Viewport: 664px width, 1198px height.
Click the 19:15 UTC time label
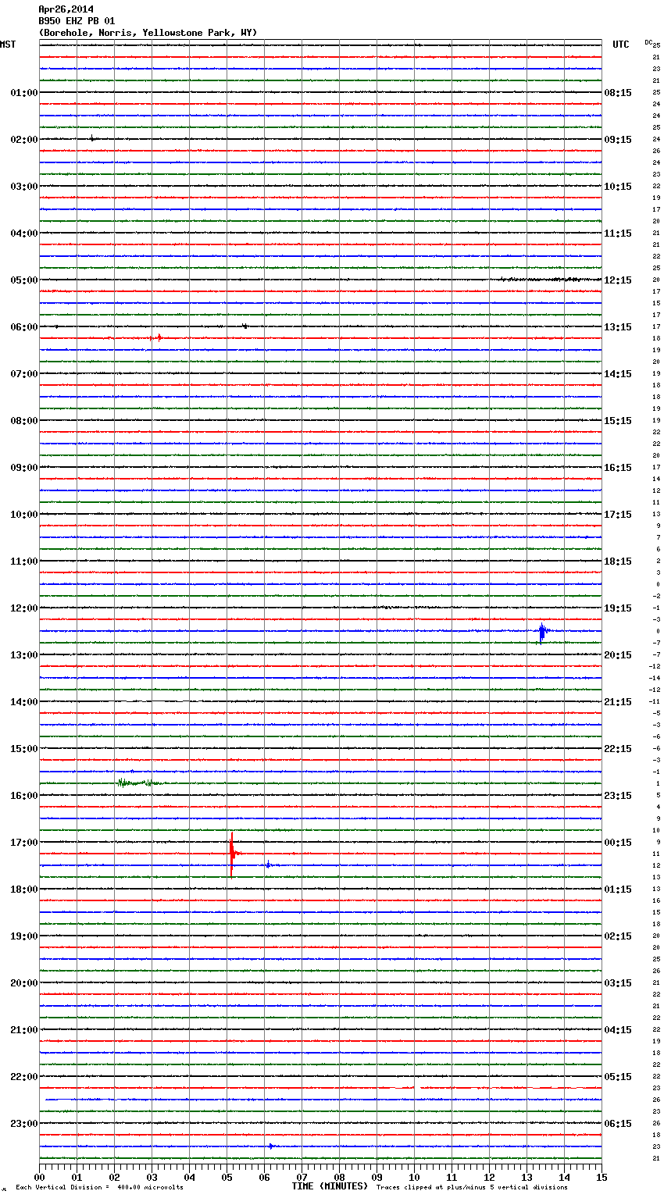[618, 608]
